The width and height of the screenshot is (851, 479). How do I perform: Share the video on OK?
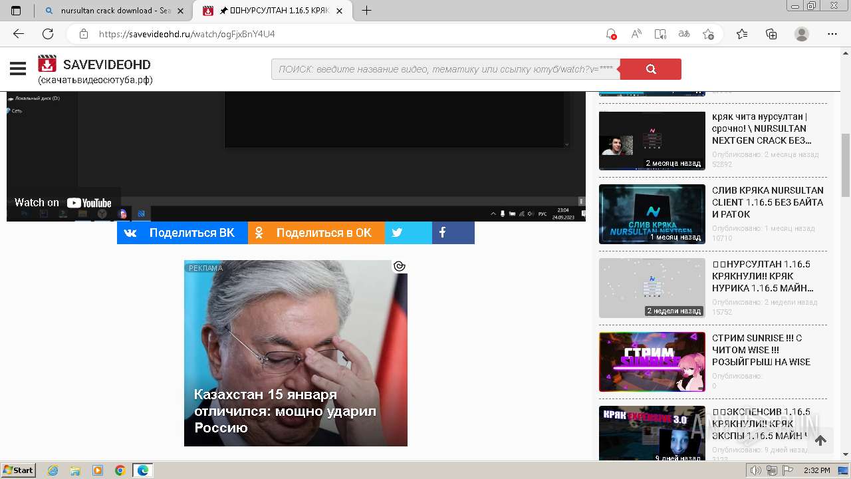316,233
